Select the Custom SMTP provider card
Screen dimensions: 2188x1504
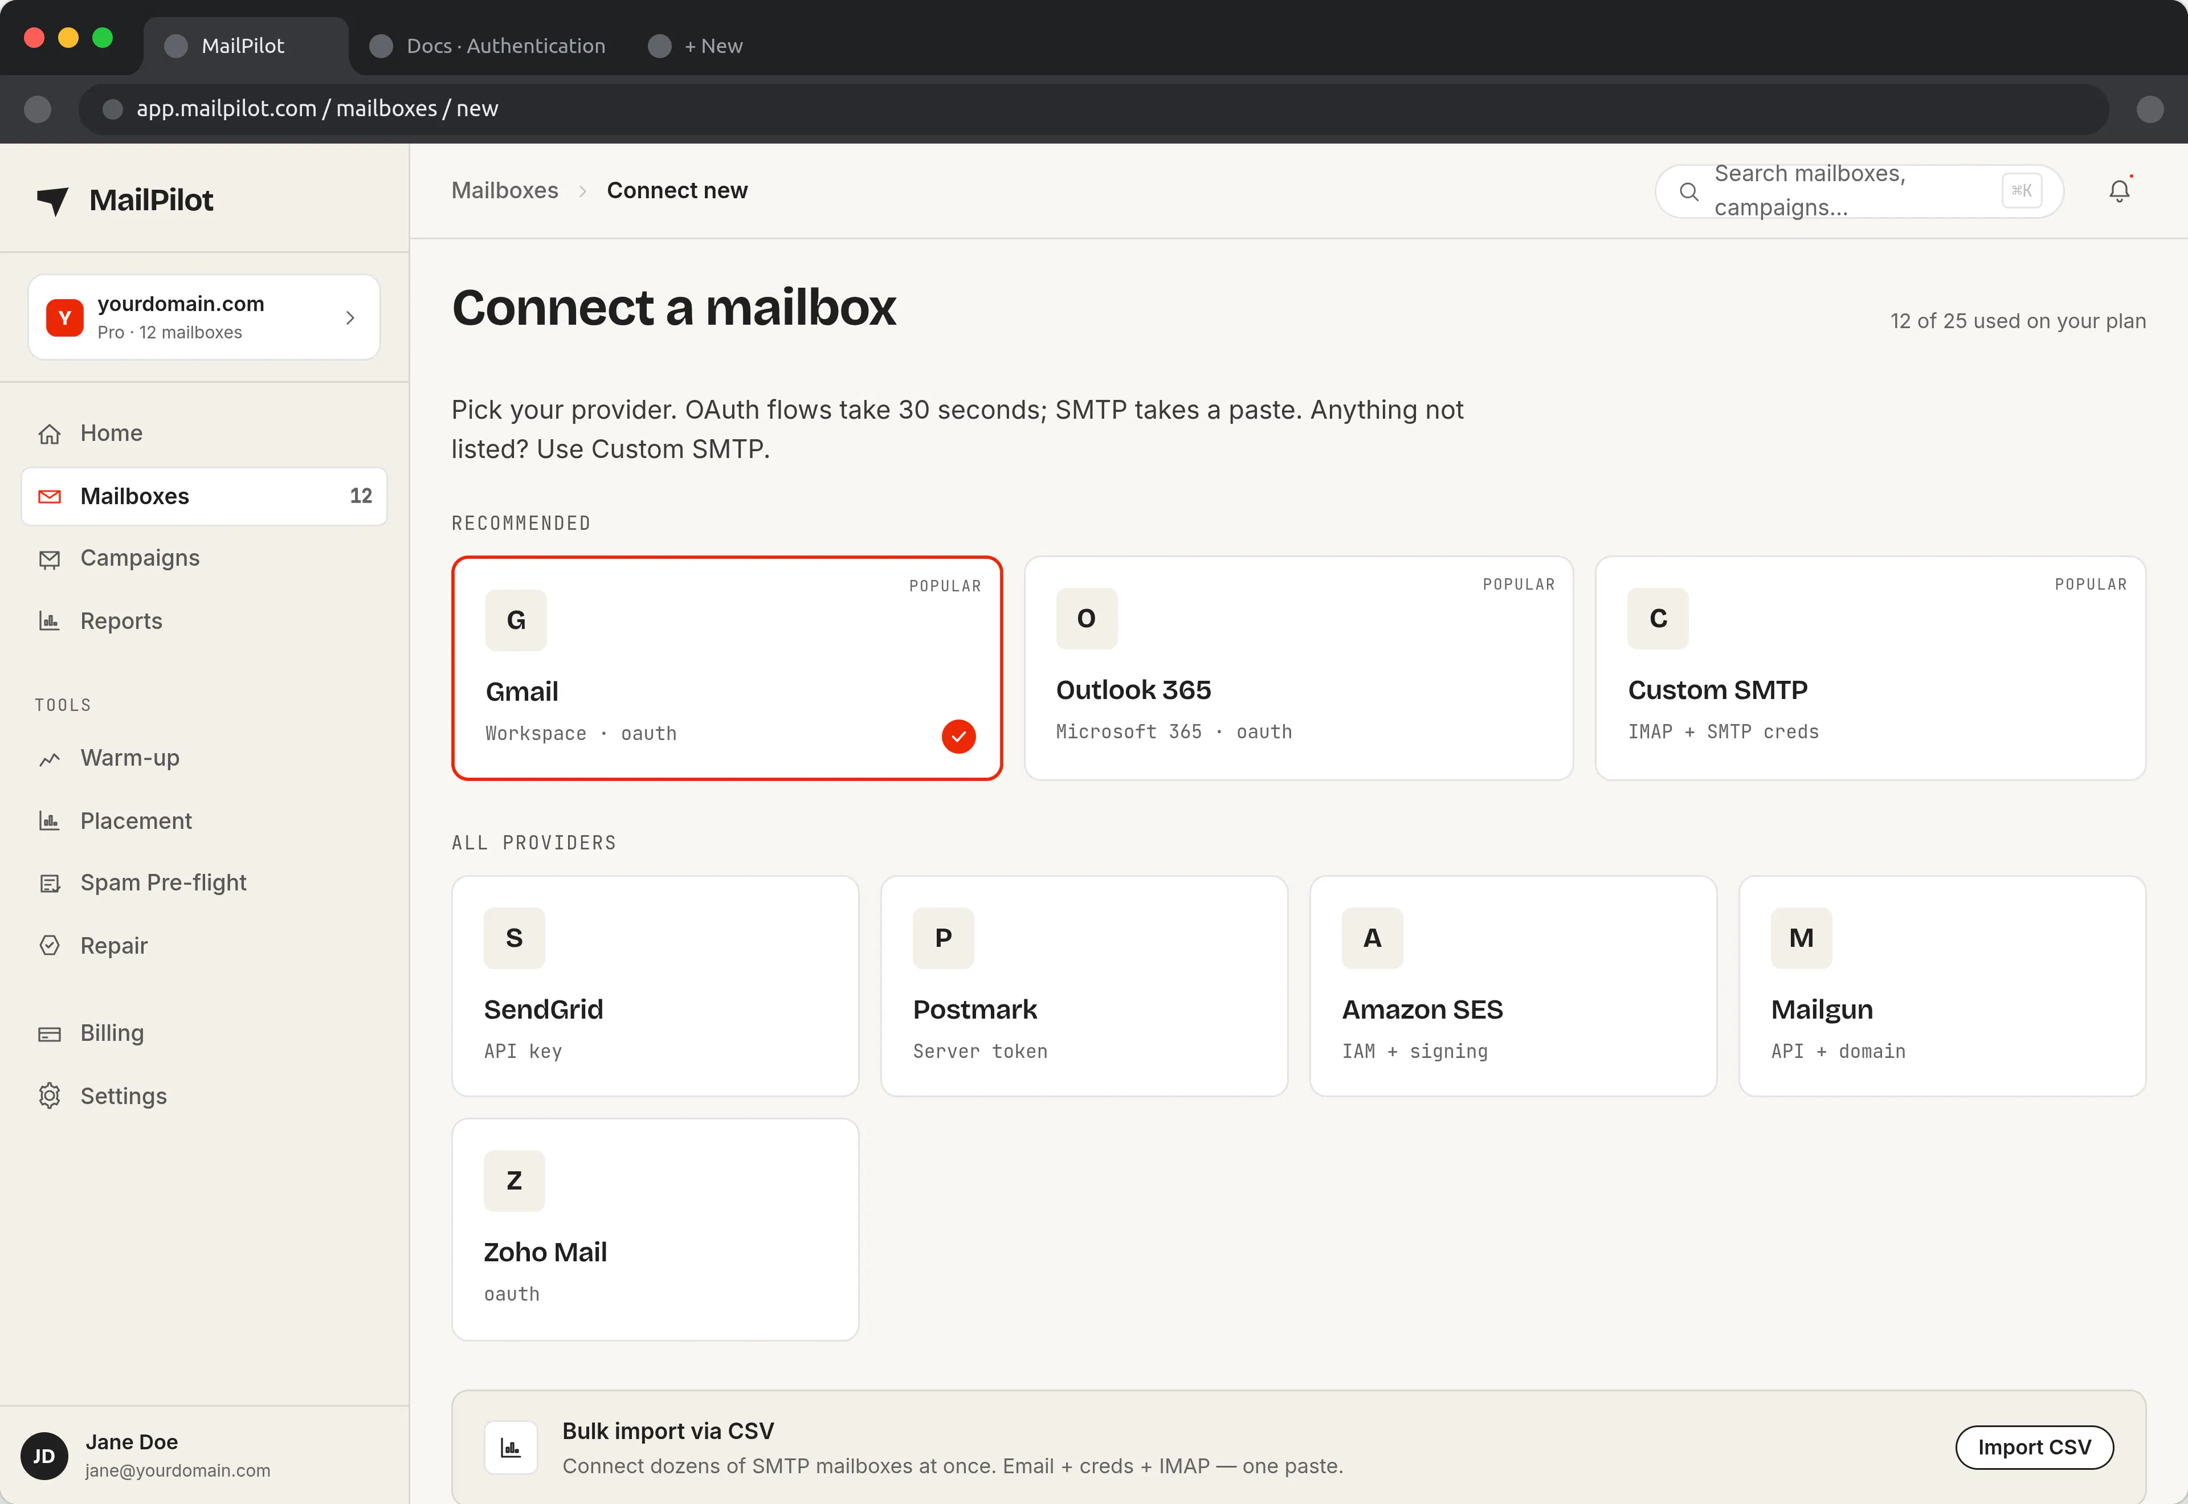[x=1869, y=668]
